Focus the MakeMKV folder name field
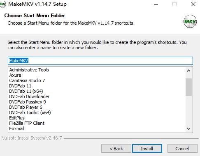200x156 pixels. pos(100,61)
